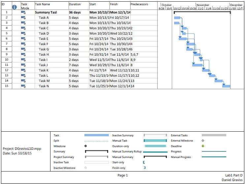Click the Milestone diamond symbol in legend
This screenshot has width=245, height=184.
coord(86,146)
